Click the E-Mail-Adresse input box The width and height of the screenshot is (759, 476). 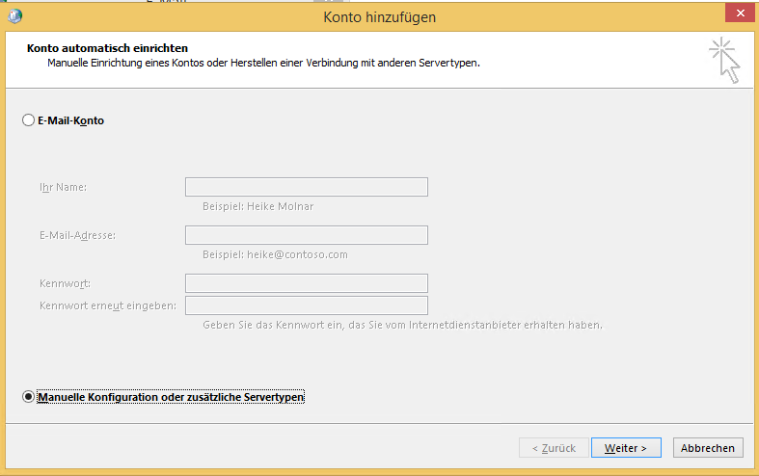pyautogui.click(x=306, y=235)
